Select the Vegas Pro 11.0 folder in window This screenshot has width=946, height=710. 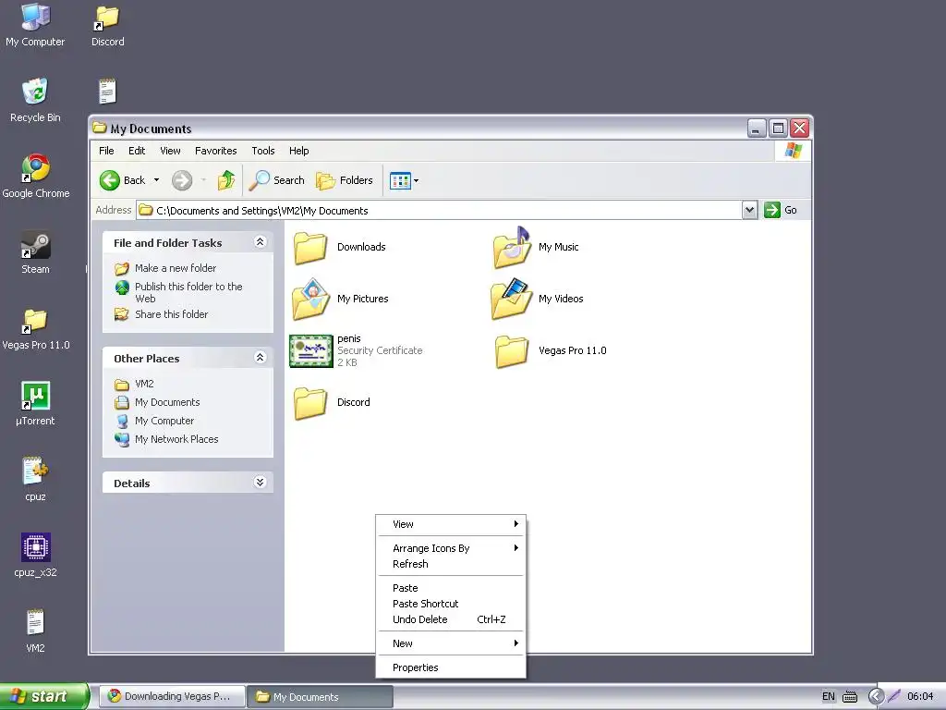pyautogui.click(x=512, y=351)
